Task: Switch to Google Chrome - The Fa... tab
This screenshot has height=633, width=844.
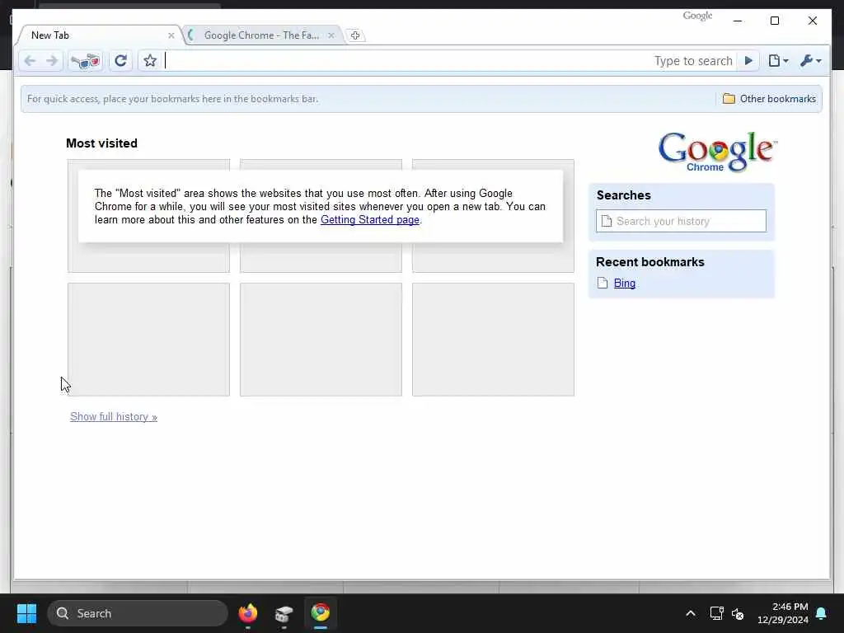Action: click(x=261, y=35)
